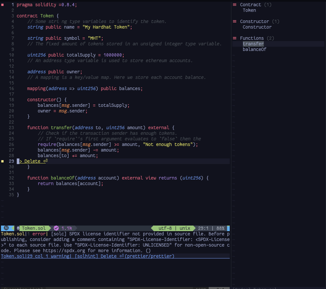Collapse the Constructor (1) group header
This screenshot has height=289, width=326.
pyautogui.click(x=260, y=21)
